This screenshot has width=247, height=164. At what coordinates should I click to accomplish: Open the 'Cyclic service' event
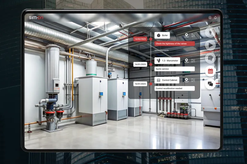[x=175, y=69]
